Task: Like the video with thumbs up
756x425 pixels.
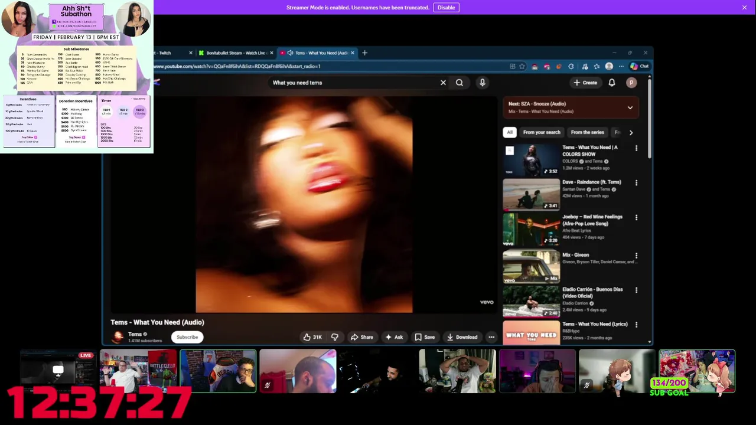Action: [x=312, y=337]
